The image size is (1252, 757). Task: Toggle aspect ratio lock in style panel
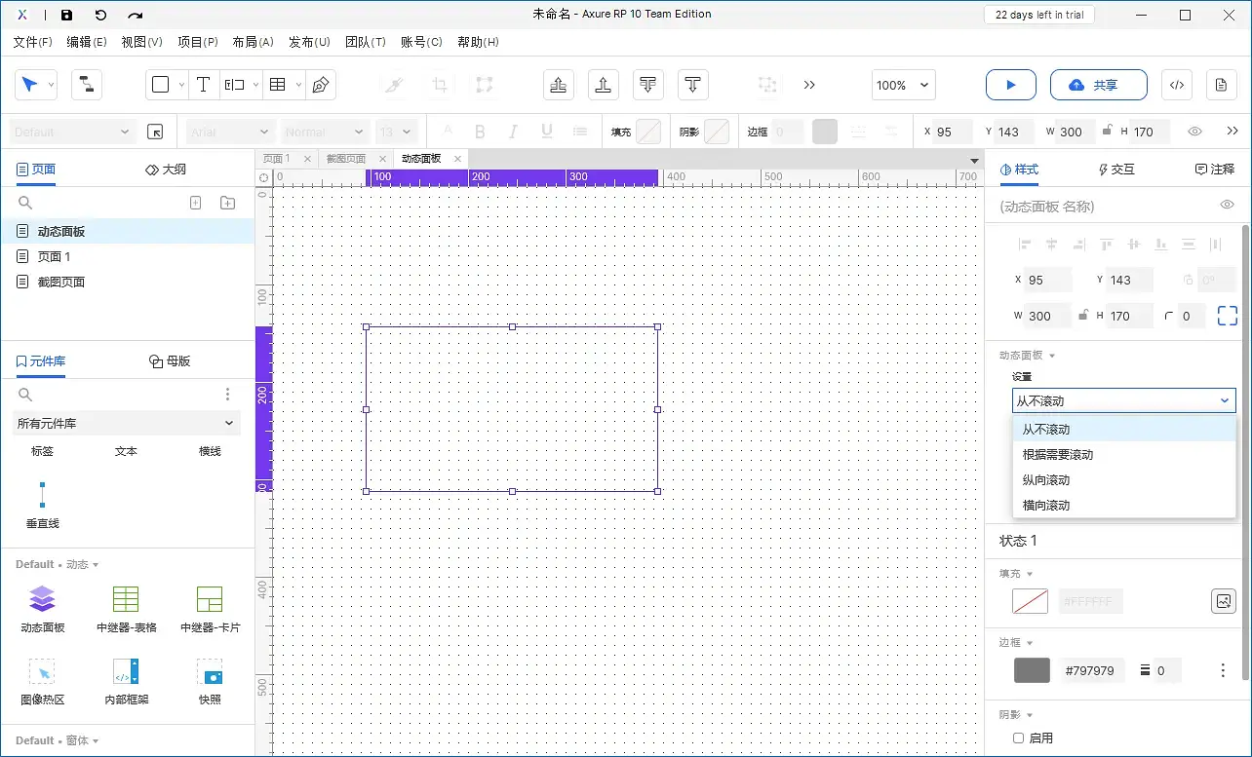pos(1082,316)
